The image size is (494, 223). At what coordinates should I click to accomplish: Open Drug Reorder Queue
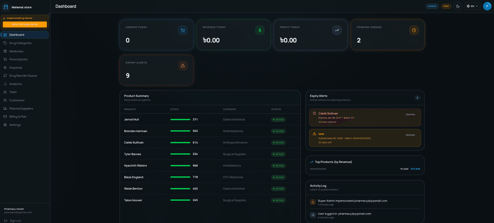[25, 76]
